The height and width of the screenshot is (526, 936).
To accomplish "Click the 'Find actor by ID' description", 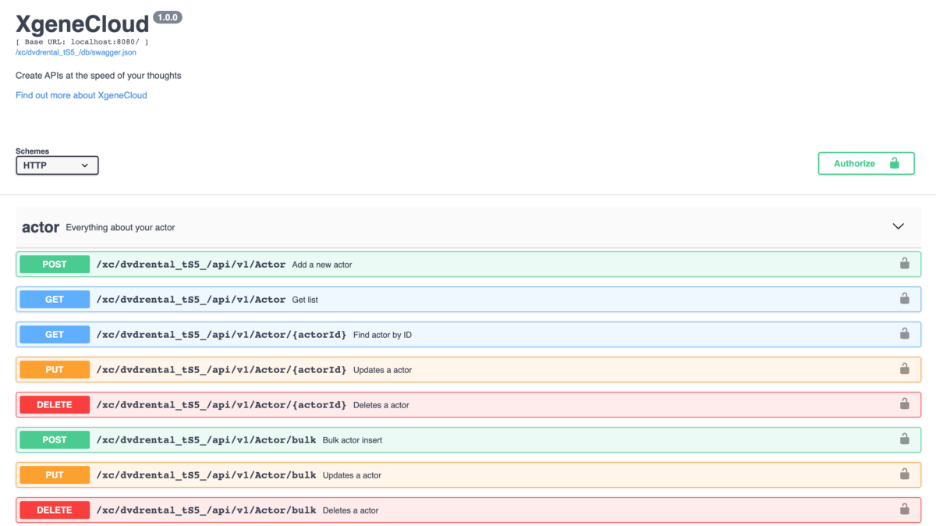I will (x=382, y=335).
